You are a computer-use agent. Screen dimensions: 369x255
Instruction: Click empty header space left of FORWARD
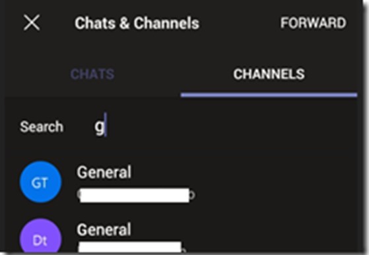(x=239, y=23)
